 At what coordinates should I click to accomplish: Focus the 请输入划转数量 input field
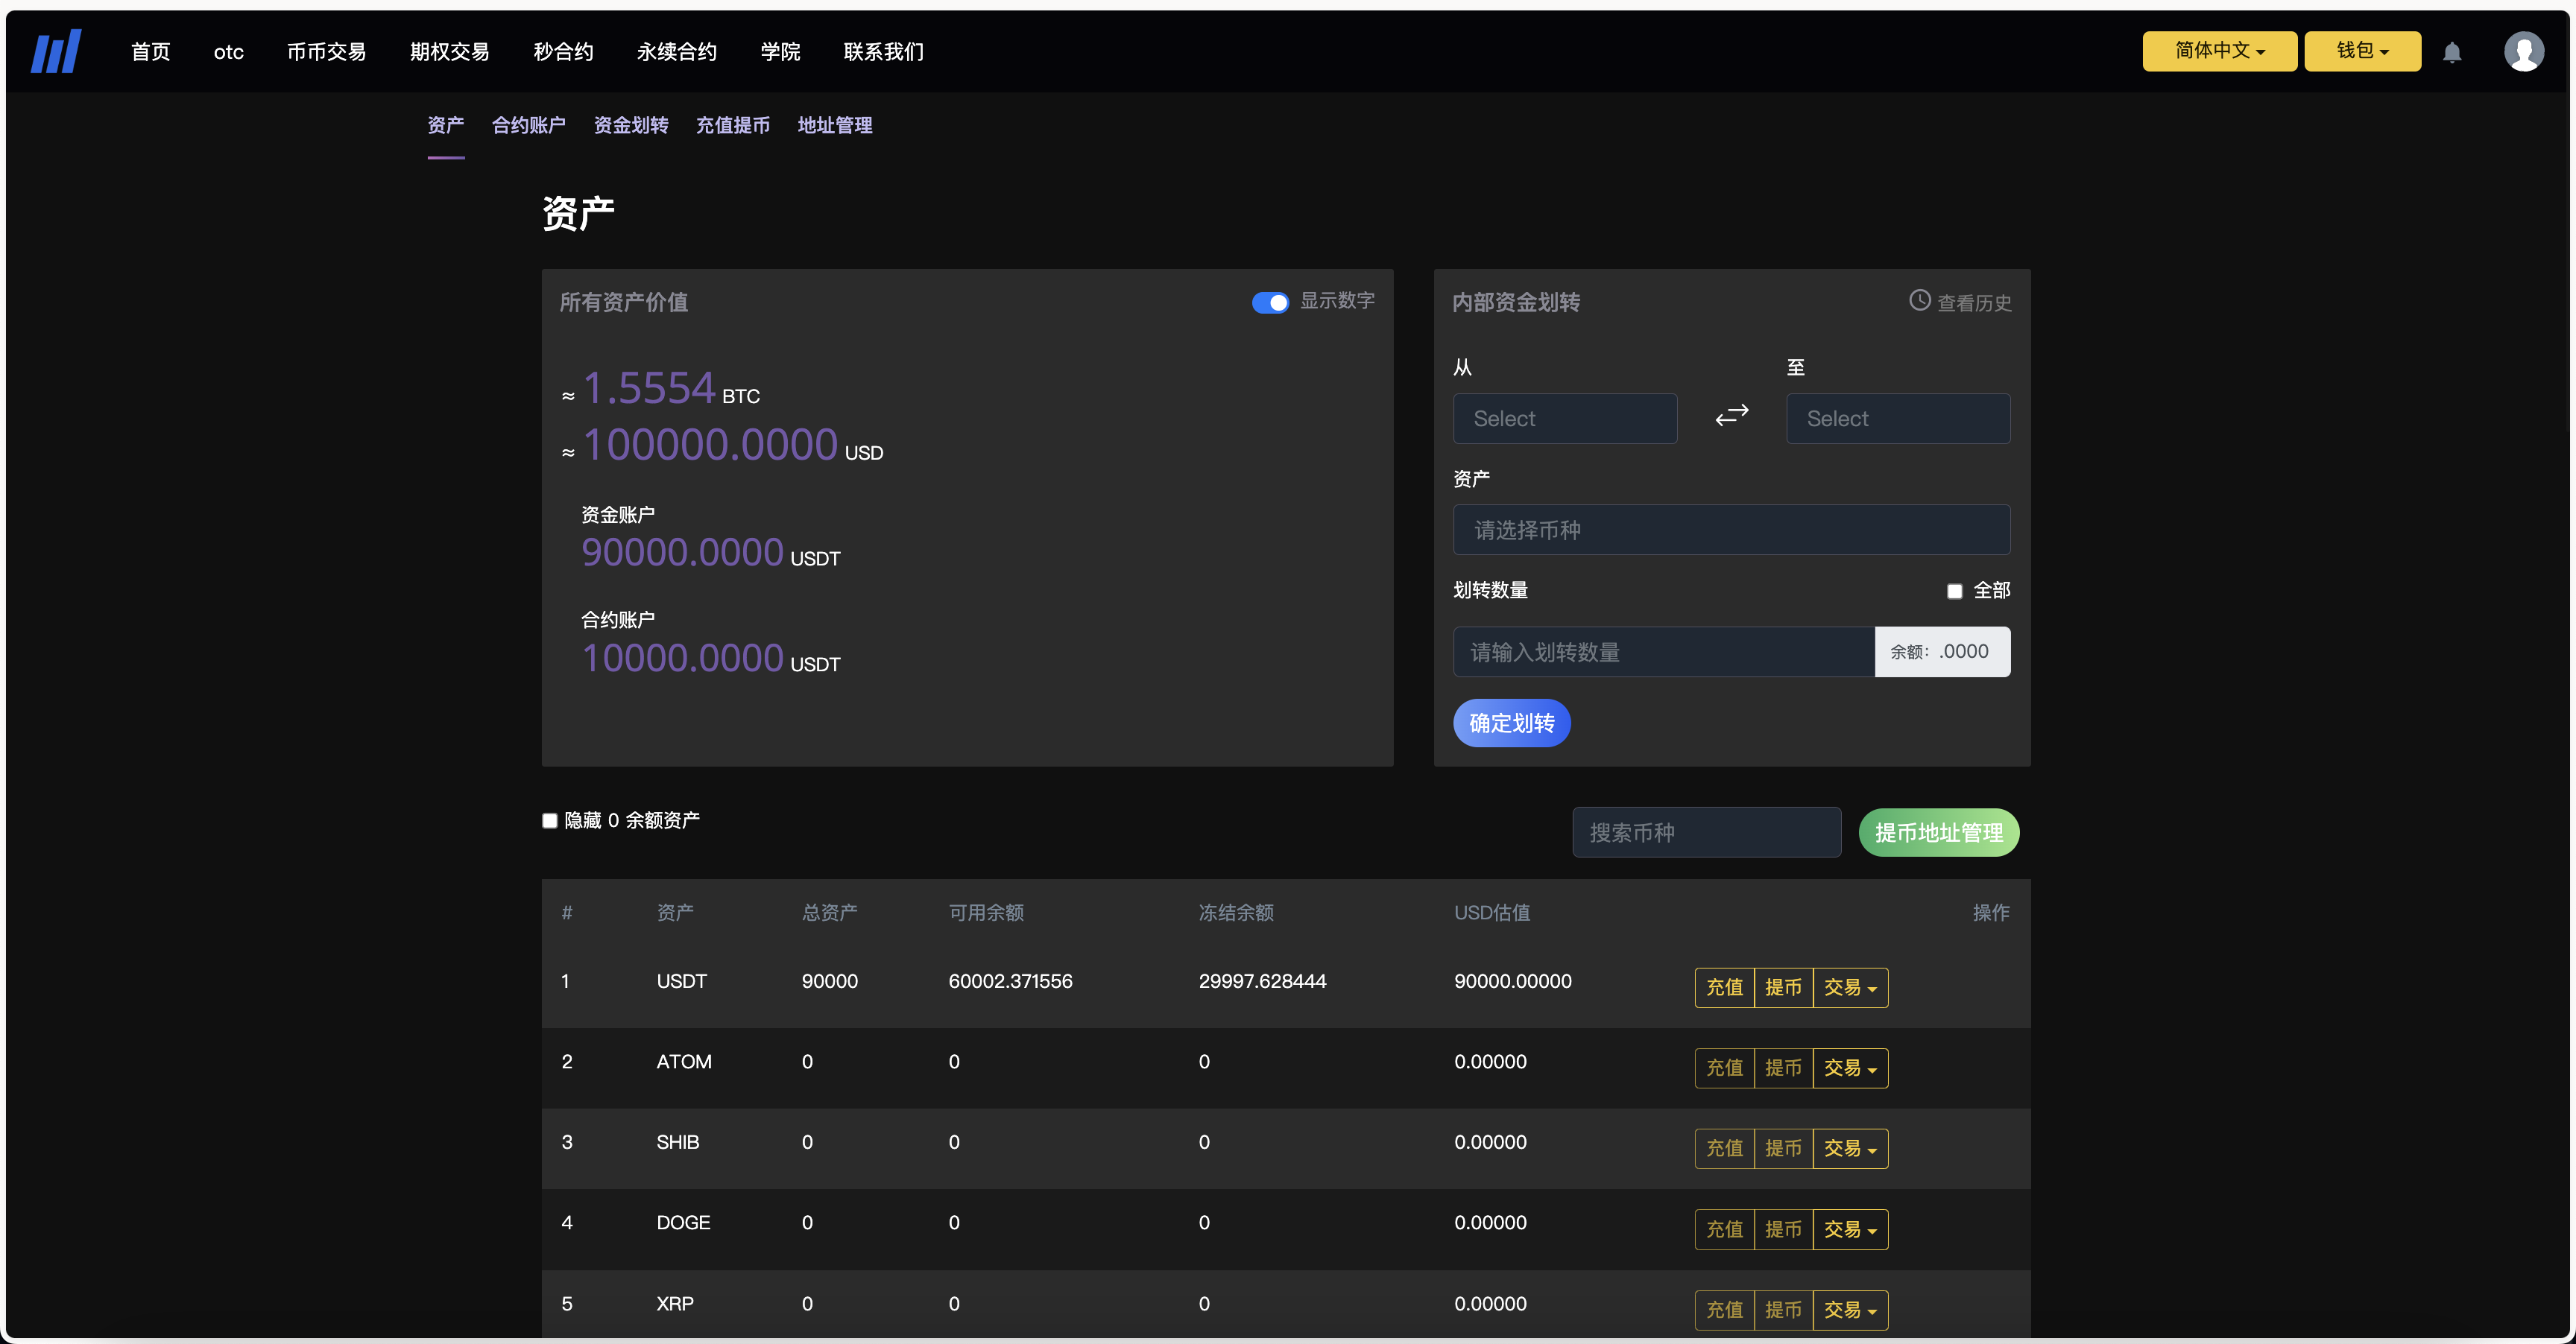[x=1664, y=652]
